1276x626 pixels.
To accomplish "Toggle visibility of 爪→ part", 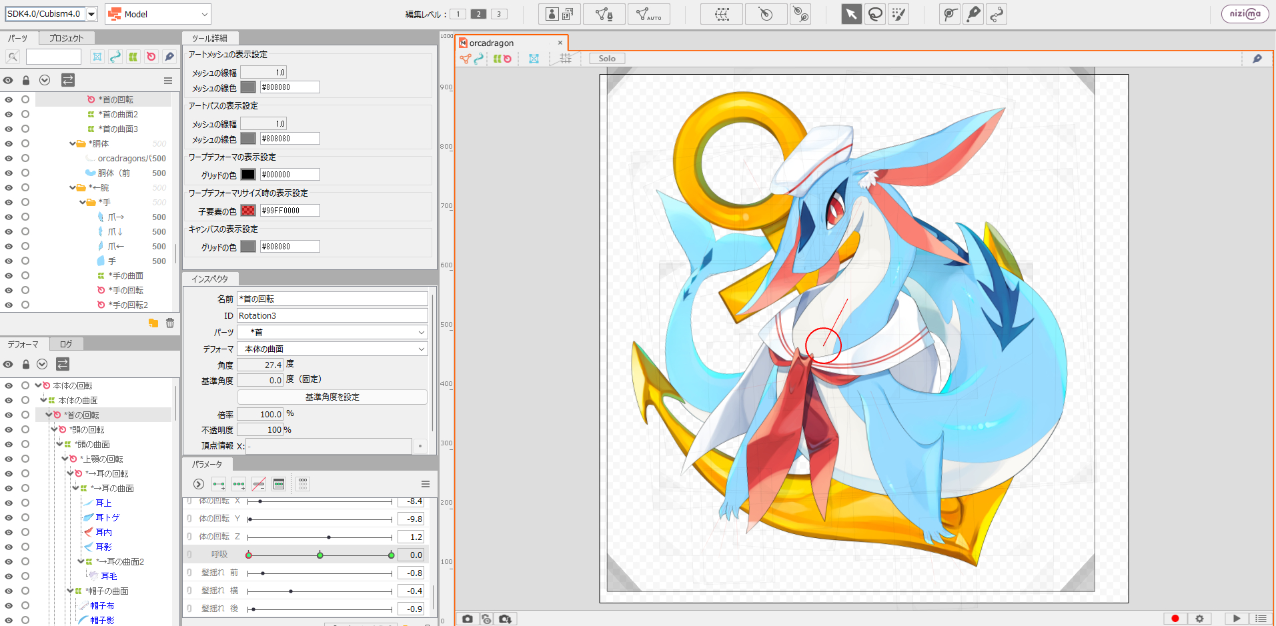I will [x=9, y=217].
